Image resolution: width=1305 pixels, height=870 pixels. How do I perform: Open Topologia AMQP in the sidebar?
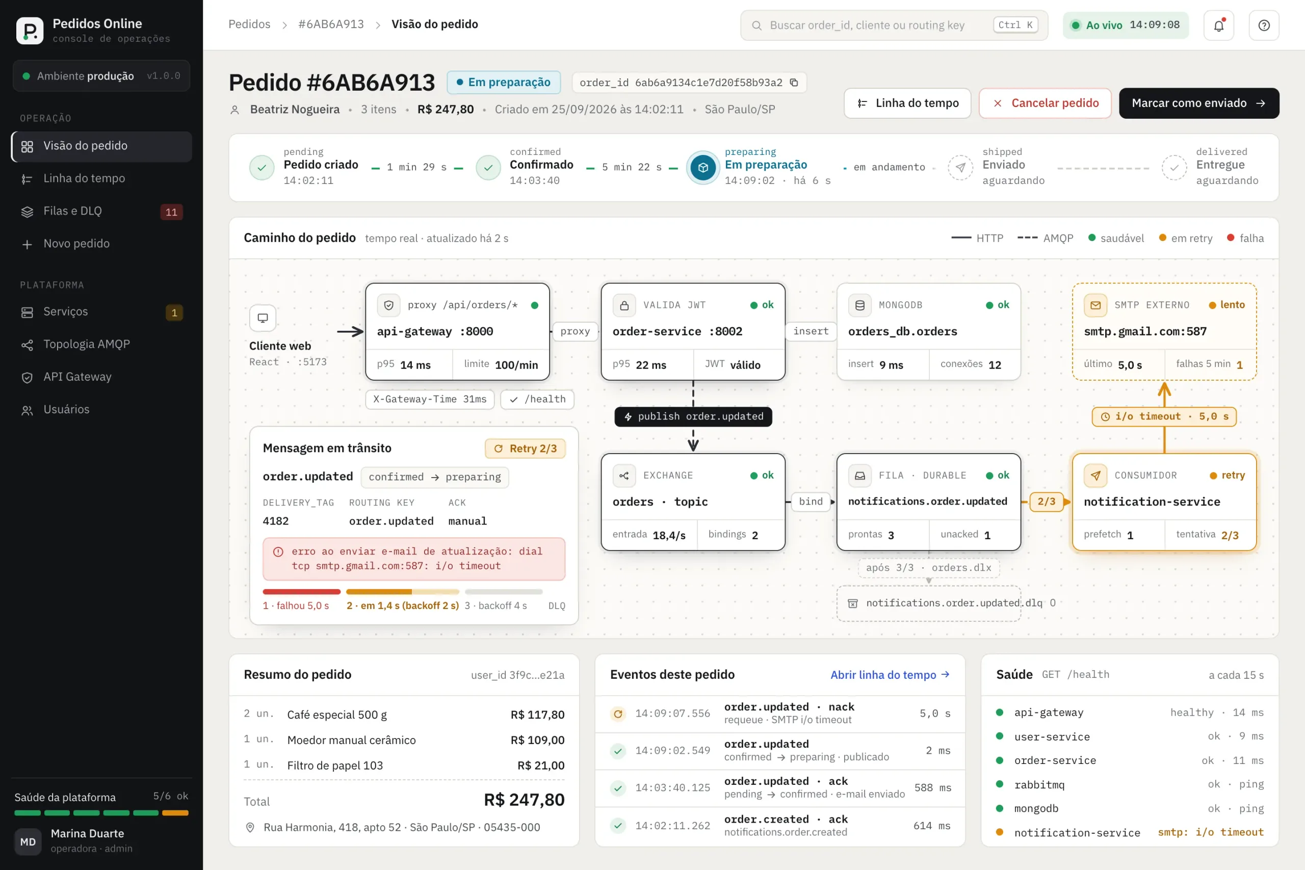click(x=101, y=345)
